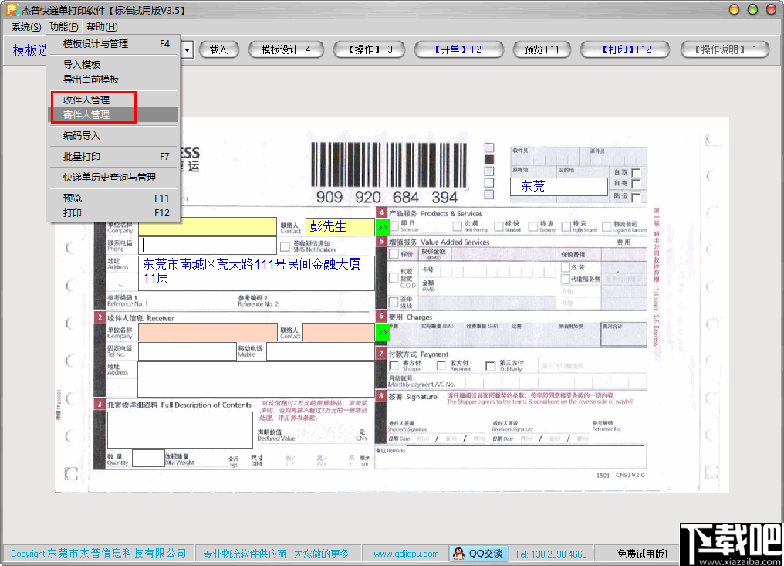Open 收件人管理 menu entry
This screenshot has height=566, width=784.
113,100
